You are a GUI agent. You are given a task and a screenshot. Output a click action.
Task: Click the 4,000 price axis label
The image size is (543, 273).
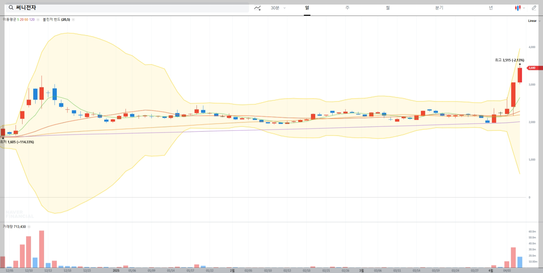coord(532,47)
